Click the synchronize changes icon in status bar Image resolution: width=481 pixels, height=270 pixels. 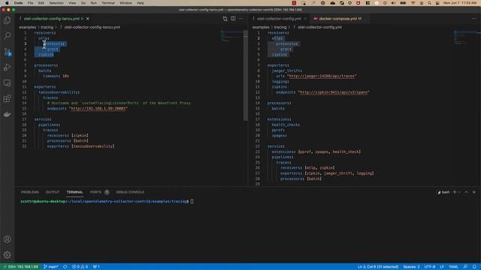(x=65, y=267)
